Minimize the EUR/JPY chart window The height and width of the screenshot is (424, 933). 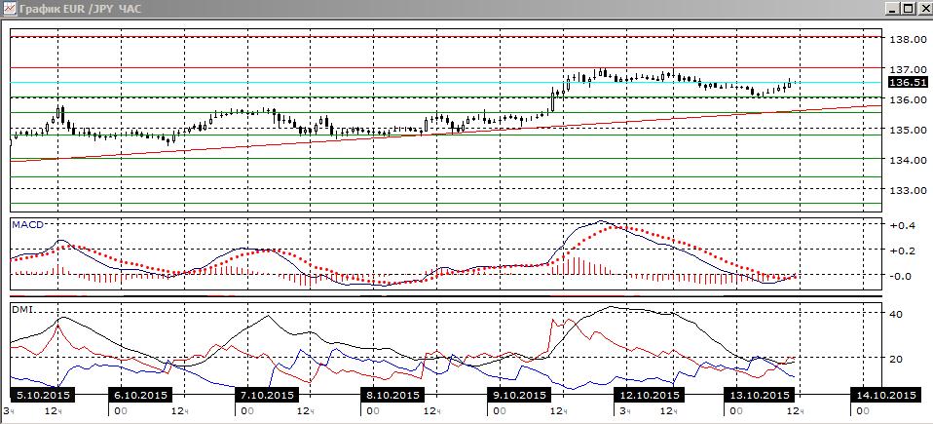[x=892, y=9]
